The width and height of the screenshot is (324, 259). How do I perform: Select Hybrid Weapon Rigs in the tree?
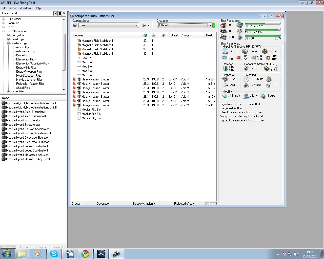point(29,76)
